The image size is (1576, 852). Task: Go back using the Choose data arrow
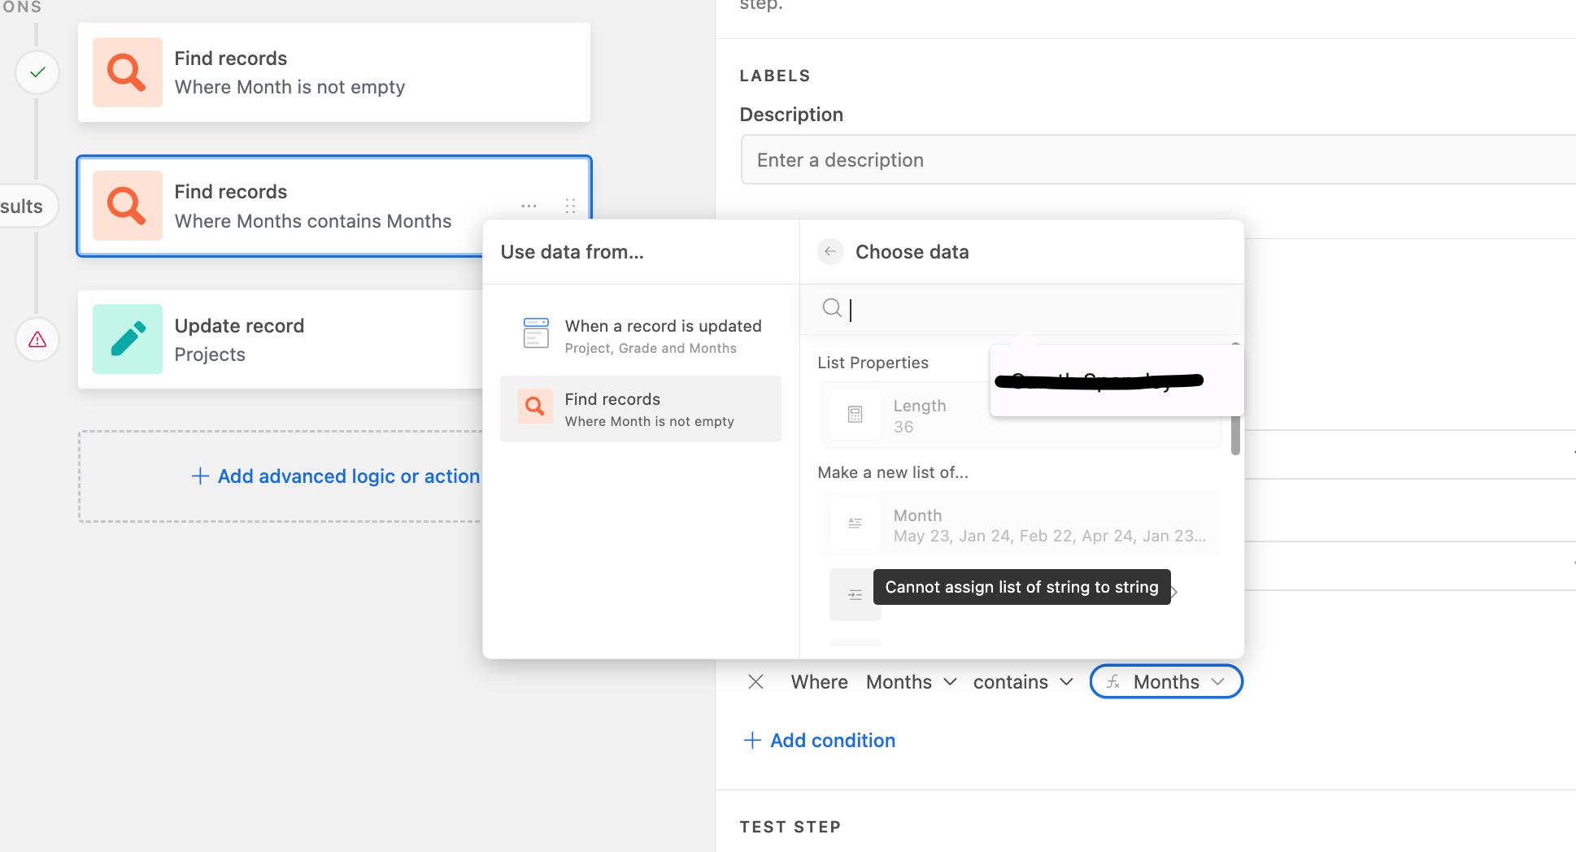tap(829, 252)
